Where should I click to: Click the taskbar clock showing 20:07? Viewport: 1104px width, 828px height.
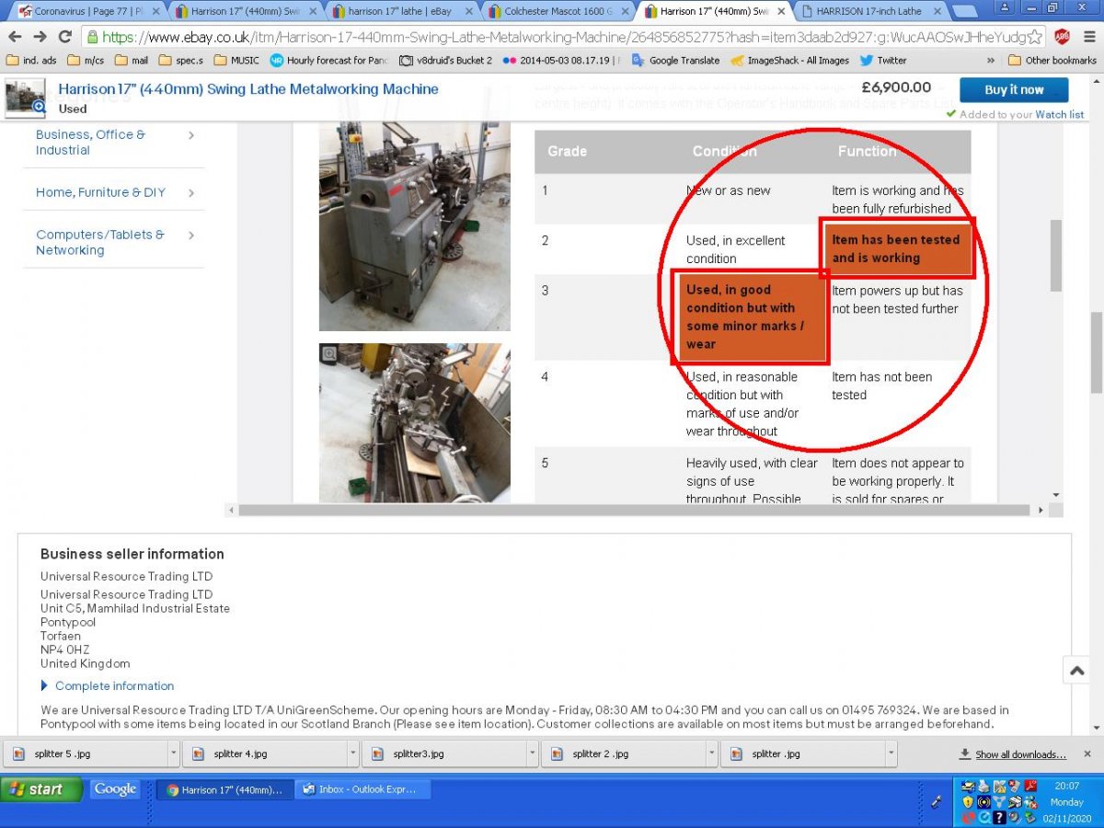point(1066,787)
